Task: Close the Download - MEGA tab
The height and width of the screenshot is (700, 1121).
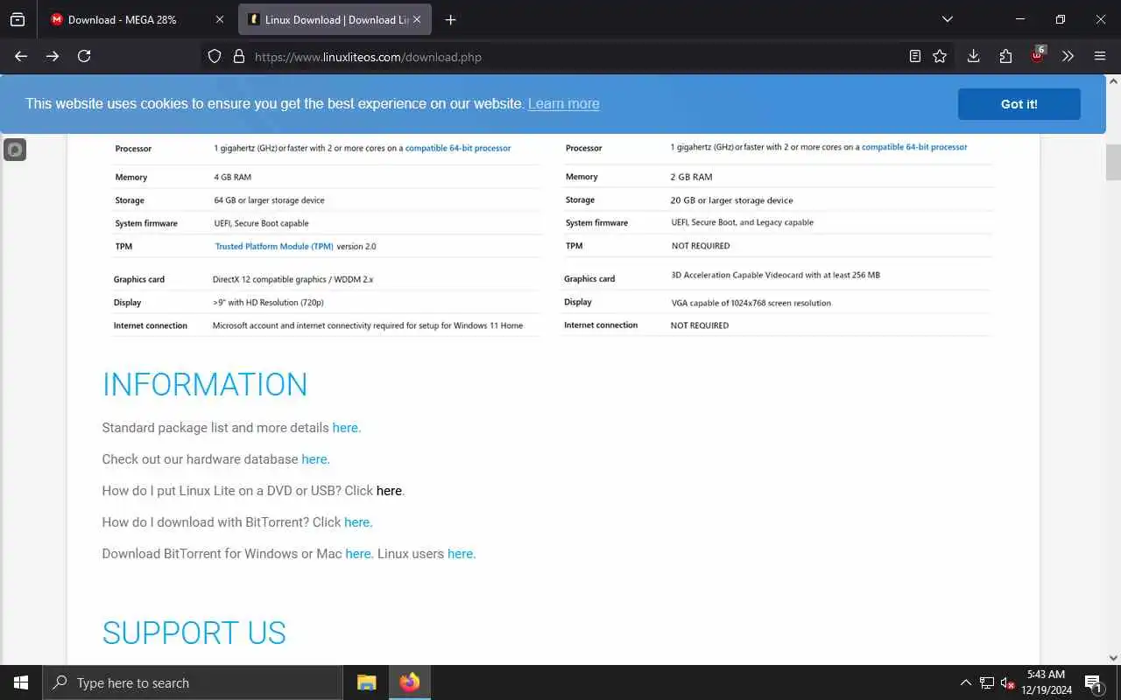Action: click(x=219, y=19)
